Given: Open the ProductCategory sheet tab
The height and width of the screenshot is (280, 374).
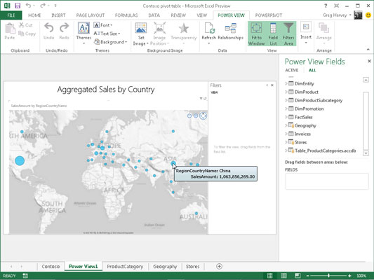Looking at the screenshot, I should pyautogui.click(x=125, y=267).
